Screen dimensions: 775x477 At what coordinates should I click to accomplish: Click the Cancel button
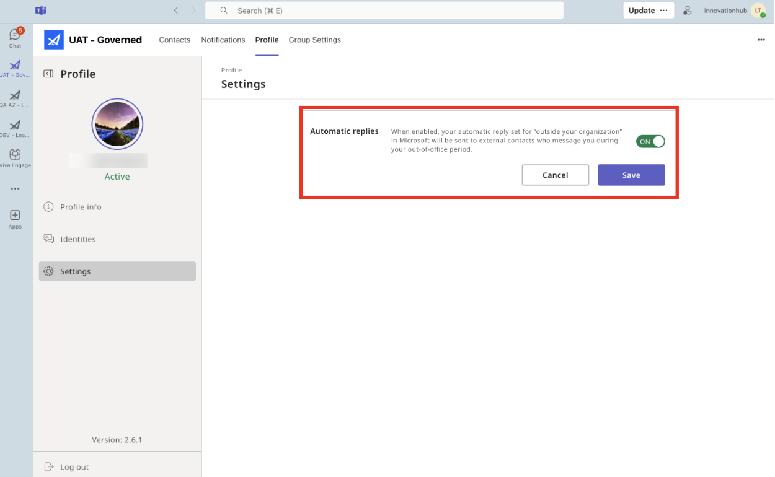pyautogui.click(x=555, y=175)
